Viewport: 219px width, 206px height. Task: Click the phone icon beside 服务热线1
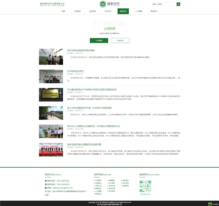[x=46, y=181]
